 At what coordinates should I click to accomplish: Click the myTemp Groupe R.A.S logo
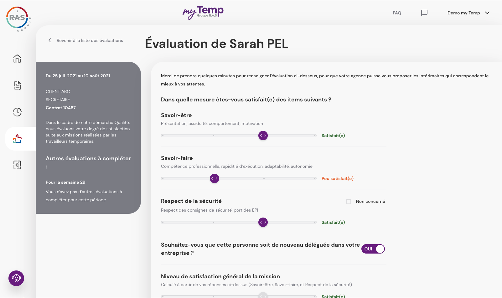coord(203,13)
